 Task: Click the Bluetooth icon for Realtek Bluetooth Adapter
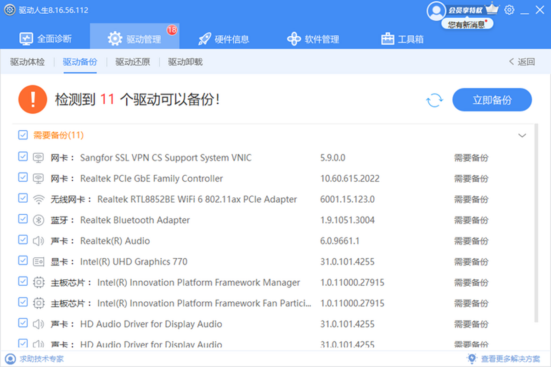pyautogui.click(x=38, y=220)
